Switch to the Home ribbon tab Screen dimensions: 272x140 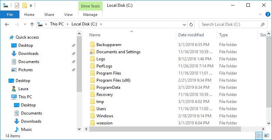(29, 15)
